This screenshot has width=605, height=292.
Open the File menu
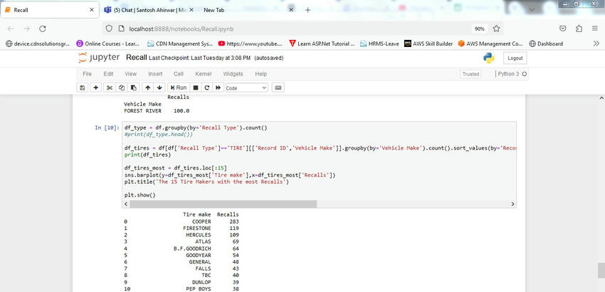click(x=88, y=74)
